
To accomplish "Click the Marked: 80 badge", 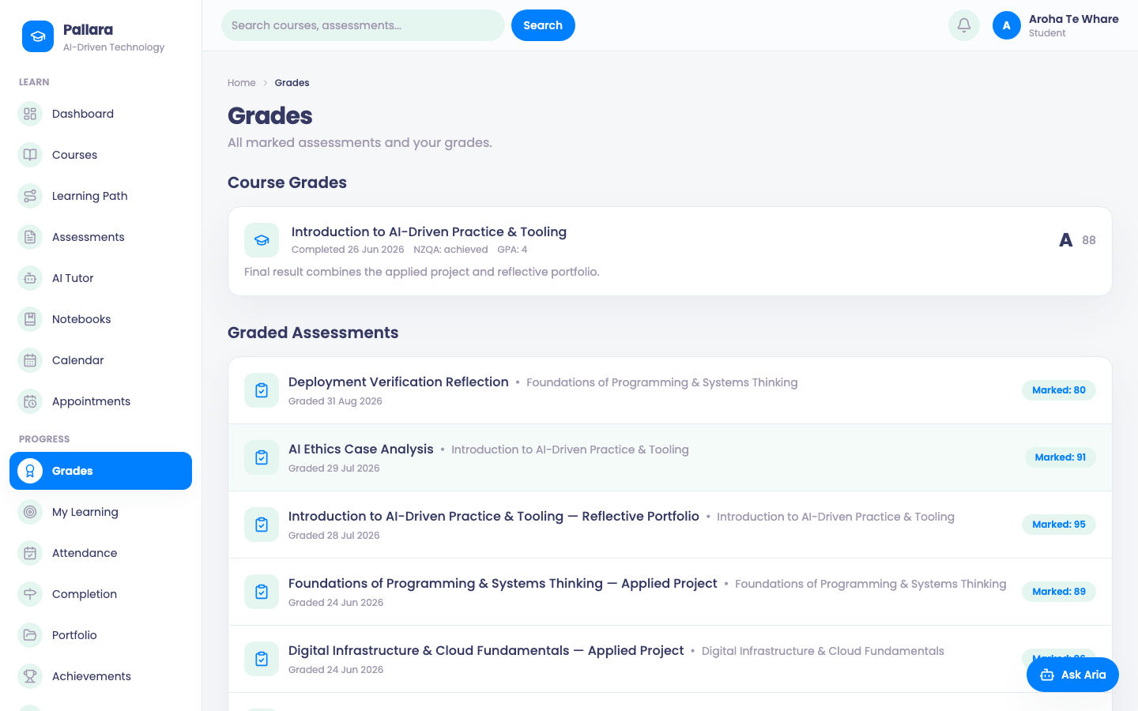I will 1059,390.
